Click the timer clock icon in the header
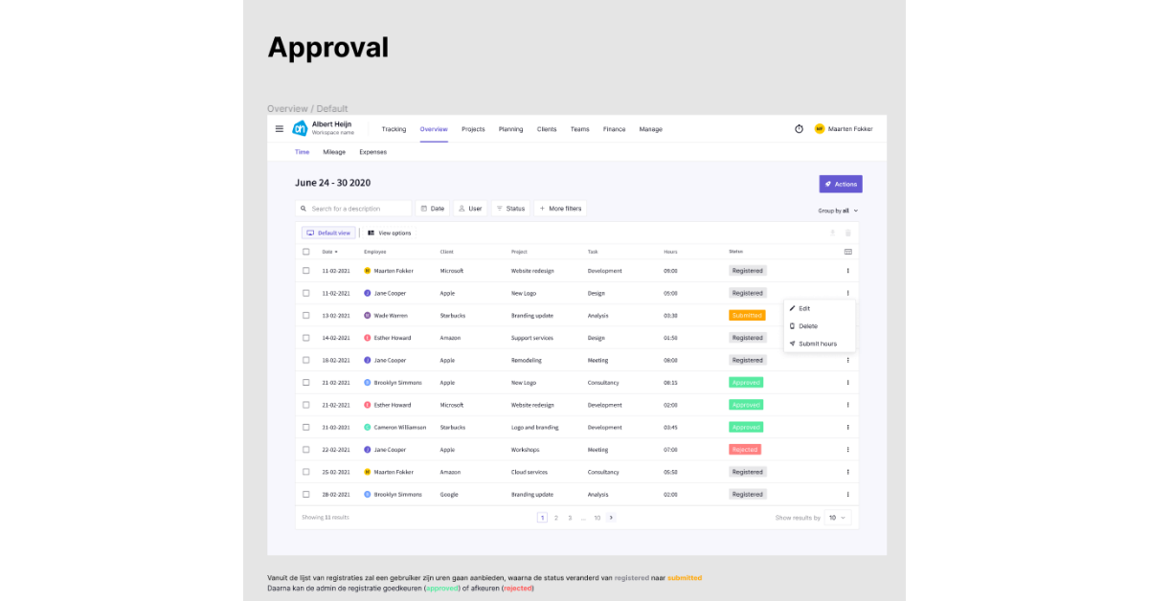The width and height of the screenshot is (1149, 601). coord(799,128)
